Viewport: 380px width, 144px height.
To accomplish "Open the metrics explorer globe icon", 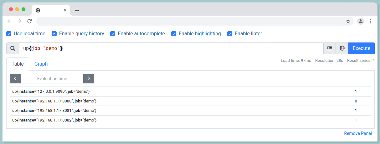I will [342, 48].
